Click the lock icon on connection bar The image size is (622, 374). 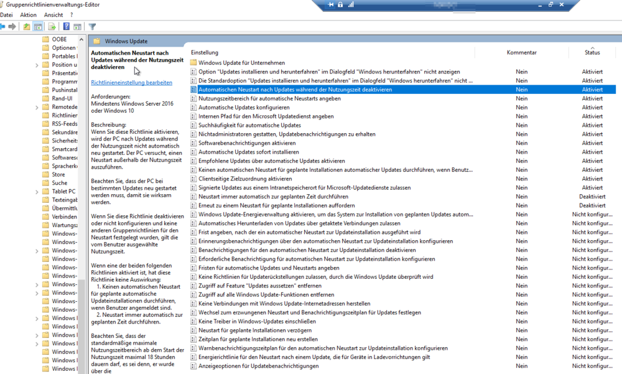340,5
